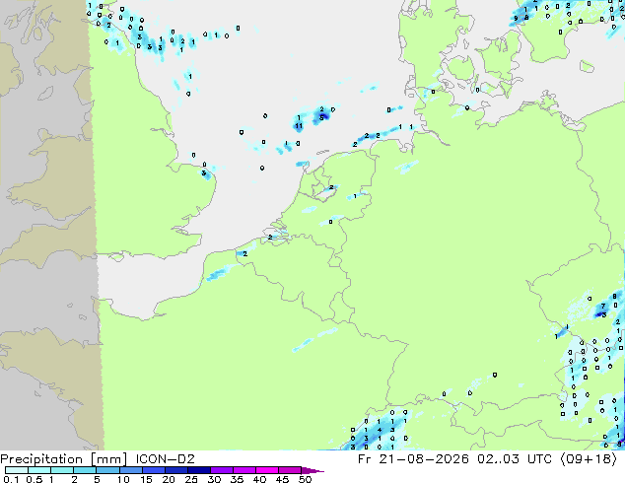Select legend color between 25 and 30
This screenshot has width=625, height=483.
(x=198, y=470)
